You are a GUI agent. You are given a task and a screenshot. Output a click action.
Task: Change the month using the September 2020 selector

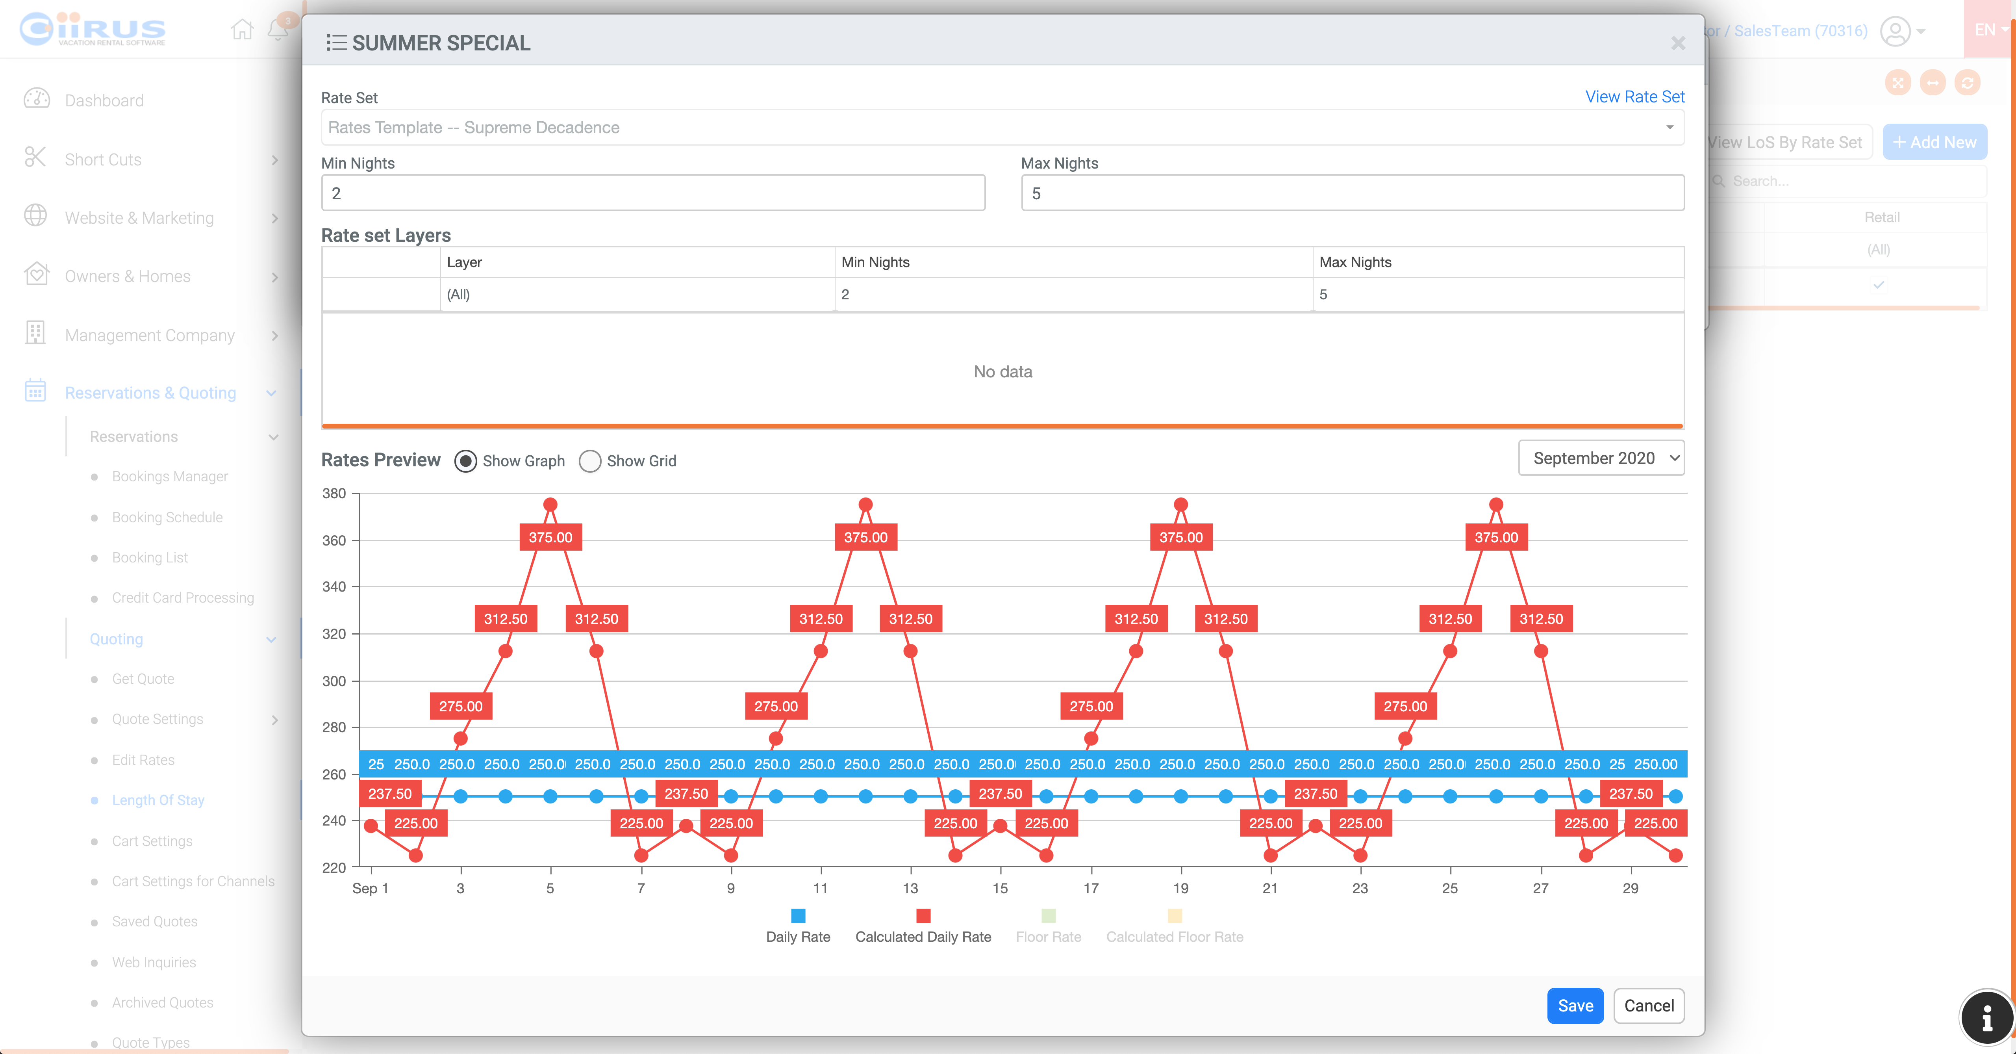1601,457
